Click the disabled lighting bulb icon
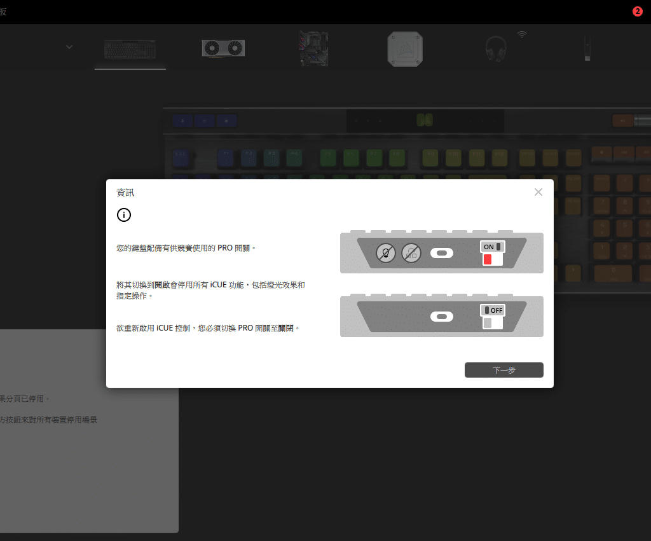 [x=385, y=253]
